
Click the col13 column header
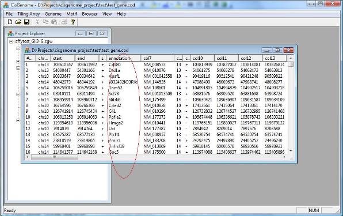tap(275, 58)
